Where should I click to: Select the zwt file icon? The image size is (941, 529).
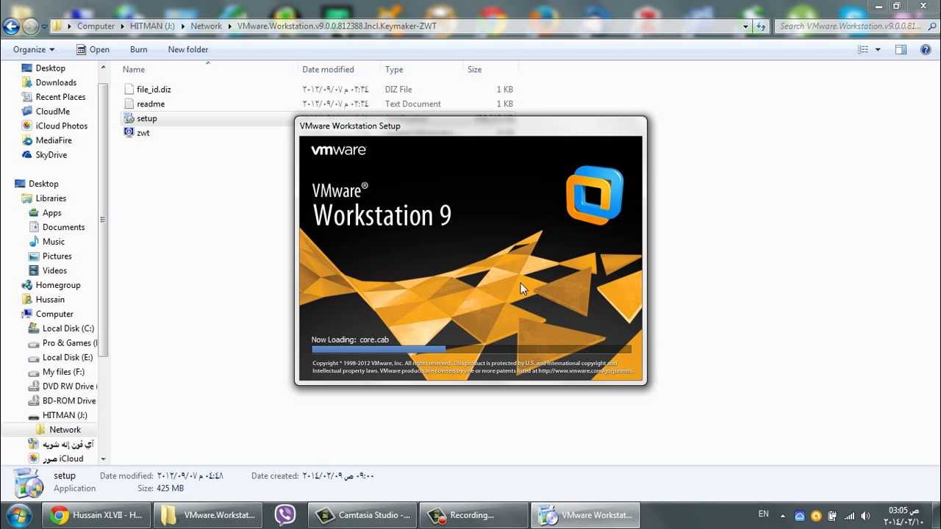pyautogui.click(x=129, y=133)
